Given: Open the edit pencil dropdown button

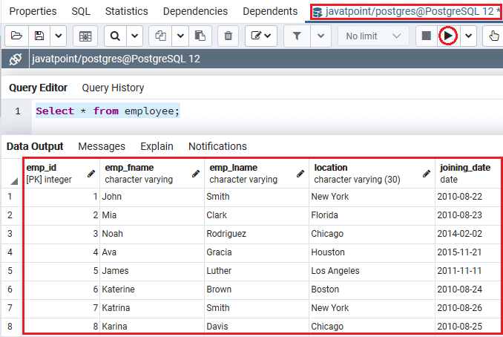Looking at the screenshot, I should click(261, 36).
